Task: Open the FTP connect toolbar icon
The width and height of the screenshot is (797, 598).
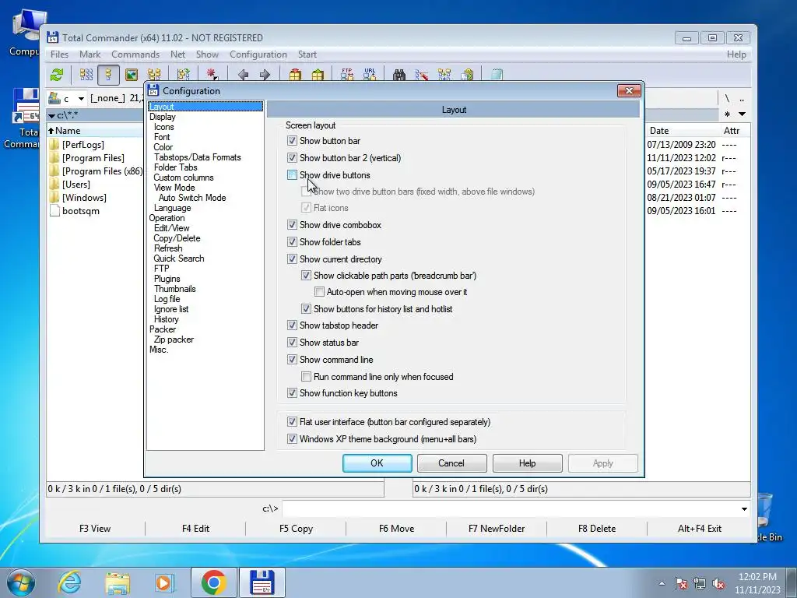Action: coord(347,75)
